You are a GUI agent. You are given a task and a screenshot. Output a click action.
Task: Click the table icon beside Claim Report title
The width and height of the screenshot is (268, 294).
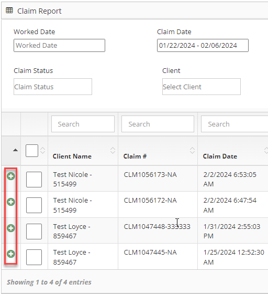coord(9,10)
